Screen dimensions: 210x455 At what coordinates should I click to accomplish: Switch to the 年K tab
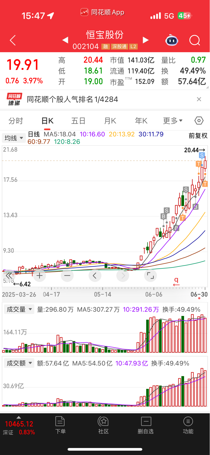[x=141, y=121]
